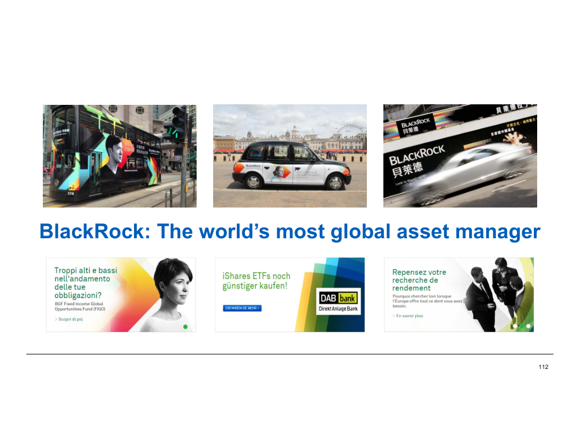580x448 pixels.
Task: Click the BlackRock Chinese billboard photo
Action: [x=460, y=156]
